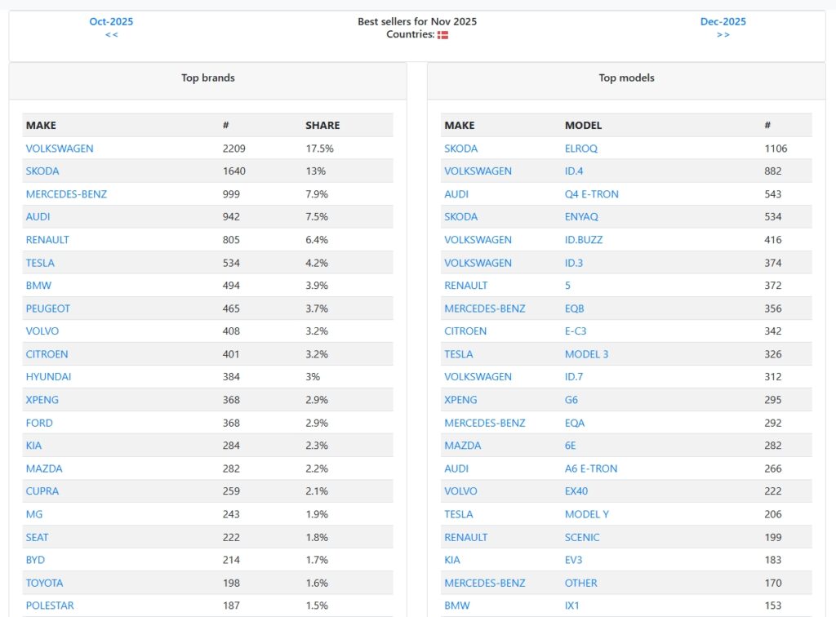Click the Top models panel heading
Screen dimensions: 836x617
(626, 78)
